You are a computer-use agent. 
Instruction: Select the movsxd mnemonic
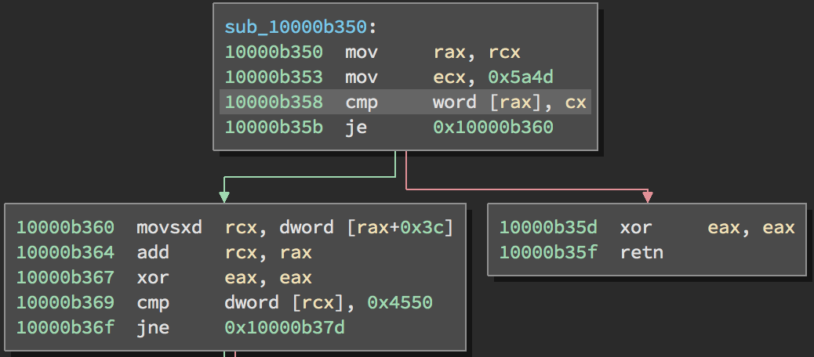[169, 228]
